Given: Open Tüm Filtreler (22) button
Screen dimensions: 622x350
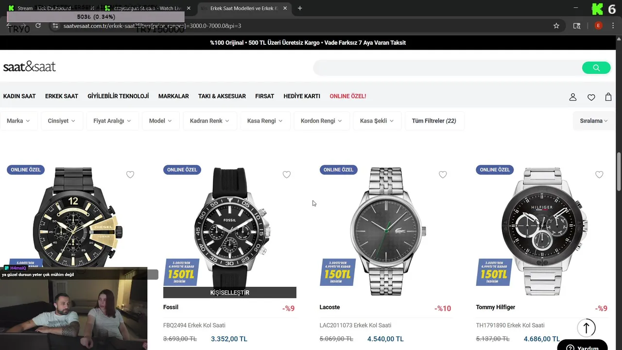Looking at the screenshot, I should coord(434,121).
